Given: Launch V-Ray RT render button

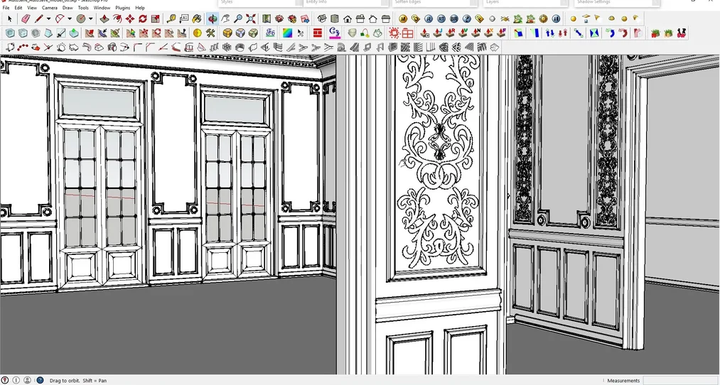Looking at the screenshot, I should click(441, 18).
